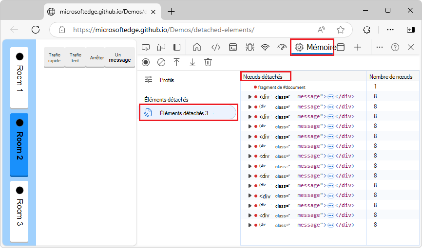The height and width of the screenshot is (248, 422).
Task: Expand the first message div row
Action: [x=249, y=97]
